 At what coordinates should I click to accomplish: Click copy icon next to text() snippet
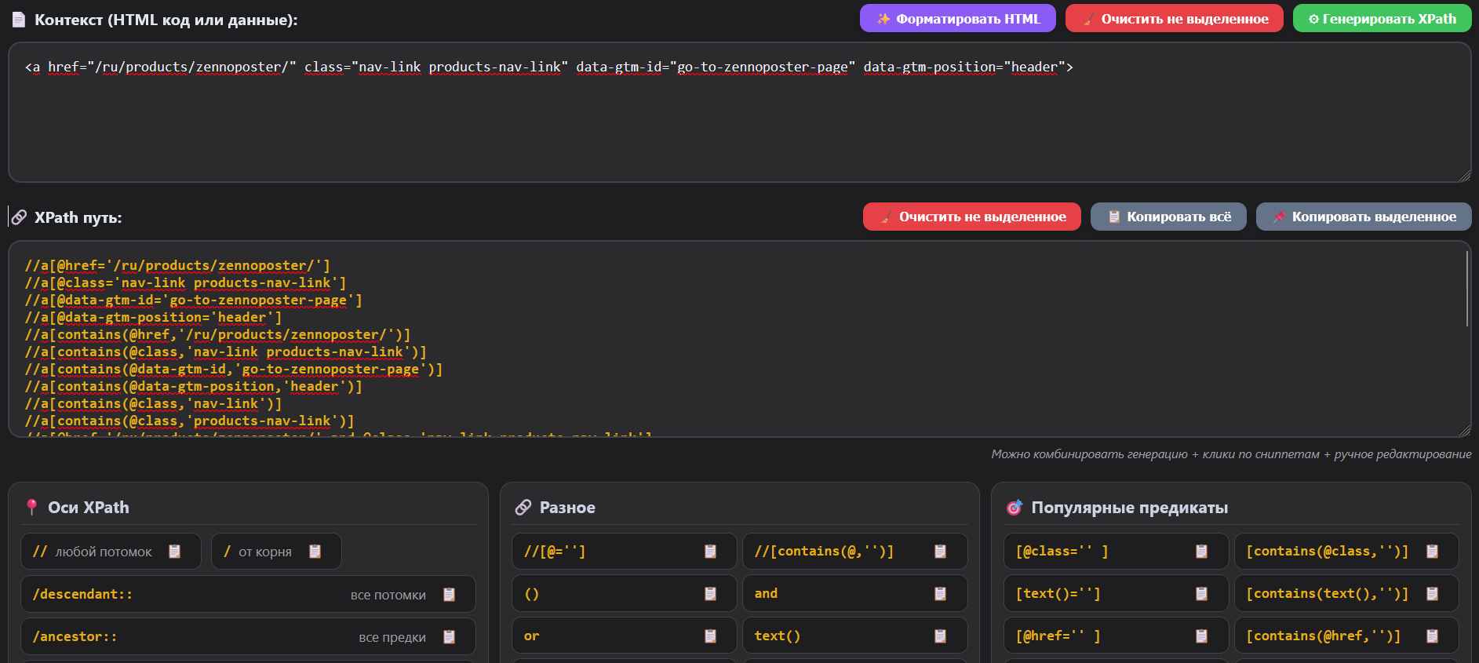(x=940, y=636)
